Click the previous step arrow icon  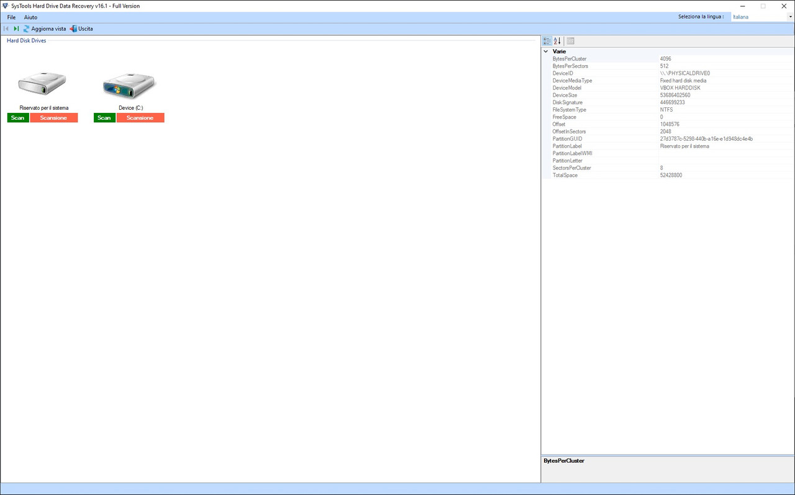(x=6, y=29)
